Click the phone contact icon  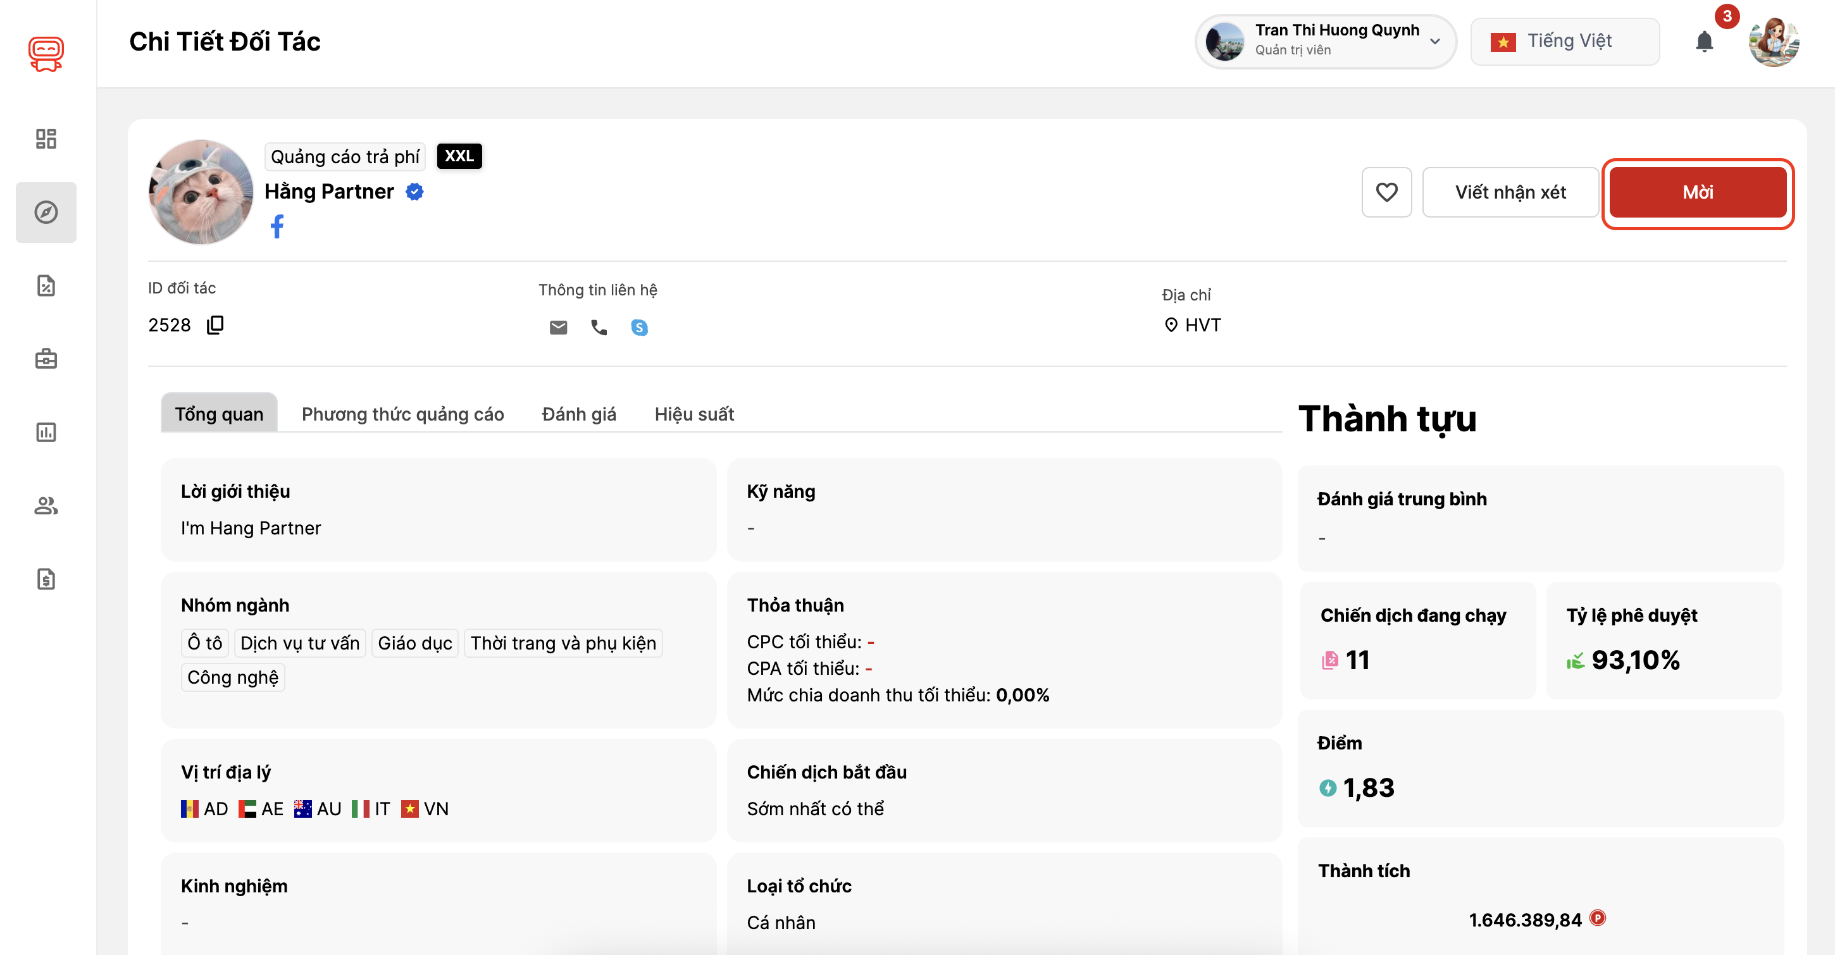point(599,327)
